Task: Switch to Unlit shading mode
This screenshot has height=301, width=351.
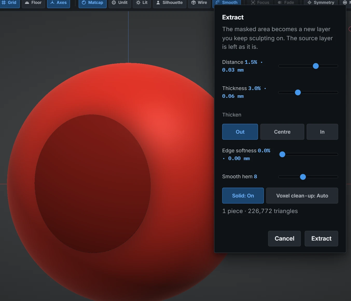Action: [x=120, y=3]
